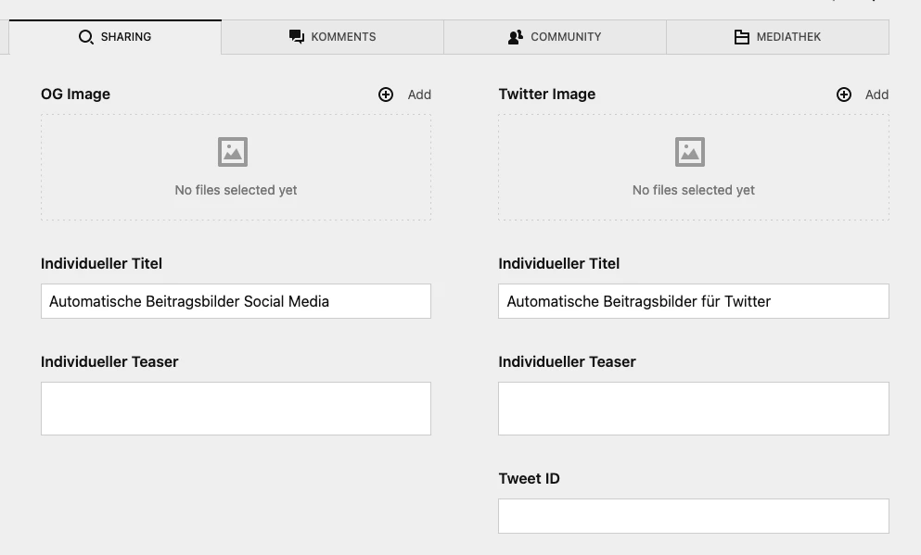The image size is (921, 555).
Task: Click the OG Image placeholder picture icon
Action: pyautogui.click(x=233, y=152)
